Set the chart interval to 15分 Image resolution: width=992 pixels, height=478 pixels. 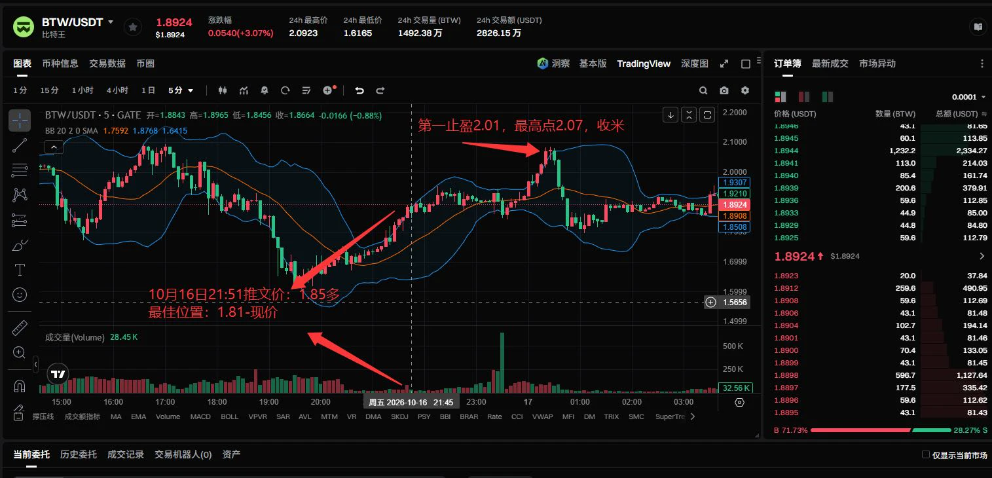tap(49, 90)
